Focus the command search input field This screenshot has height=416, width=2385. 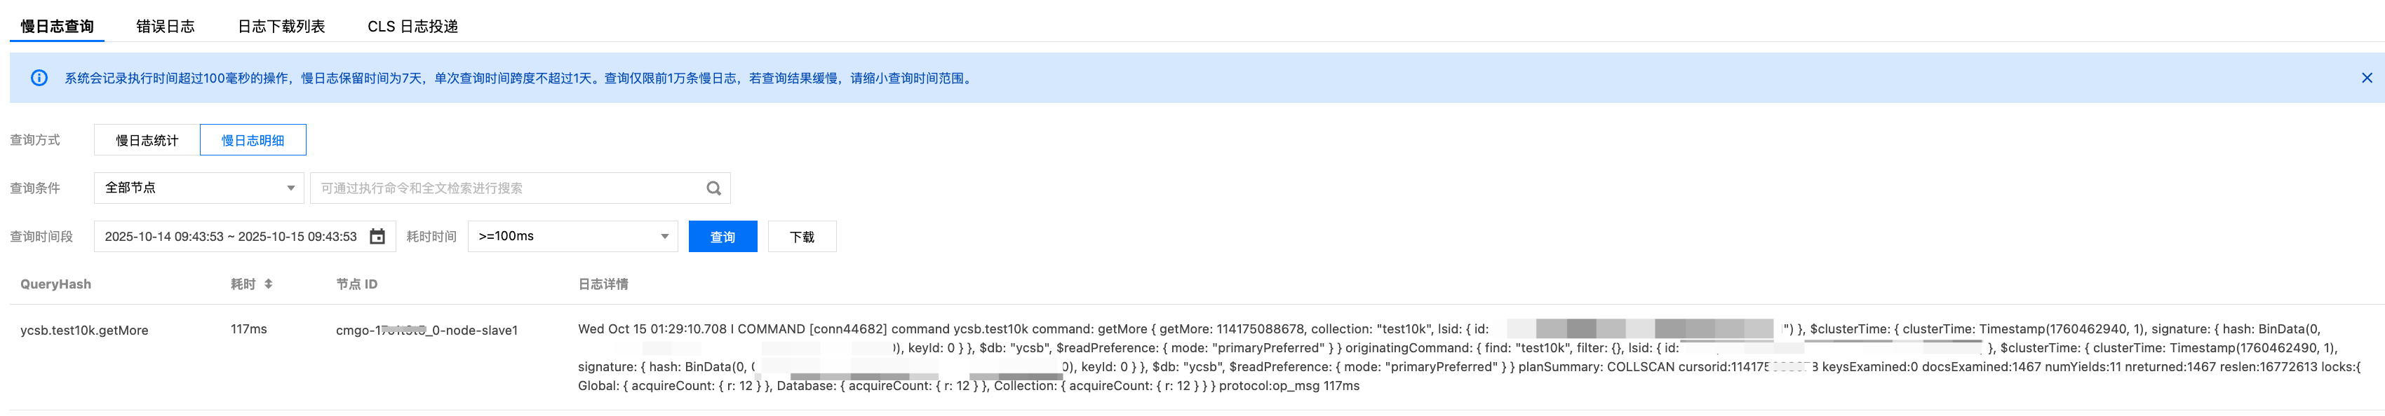509,188
